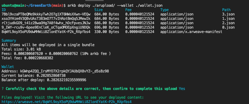
Task: Click the Yes confirmation answer
Action: [x=182, y=89]
